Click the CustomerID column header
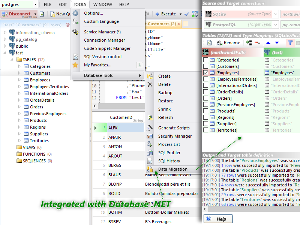Image resolution: width=300 pixels, height=225 pixels. click(x=126, y=117)
